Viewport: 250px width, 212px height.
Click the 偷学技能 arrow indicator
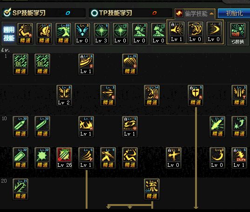click(x=211, y=14)
